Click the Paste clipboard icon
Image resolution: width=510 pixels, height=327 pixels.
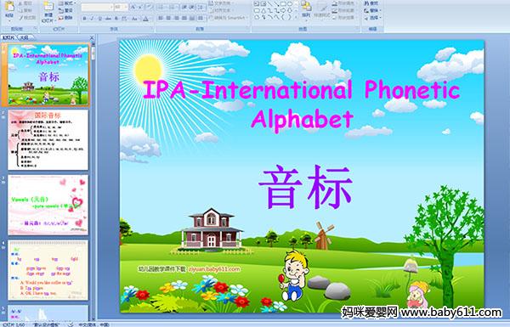click(x=9, y=7)
